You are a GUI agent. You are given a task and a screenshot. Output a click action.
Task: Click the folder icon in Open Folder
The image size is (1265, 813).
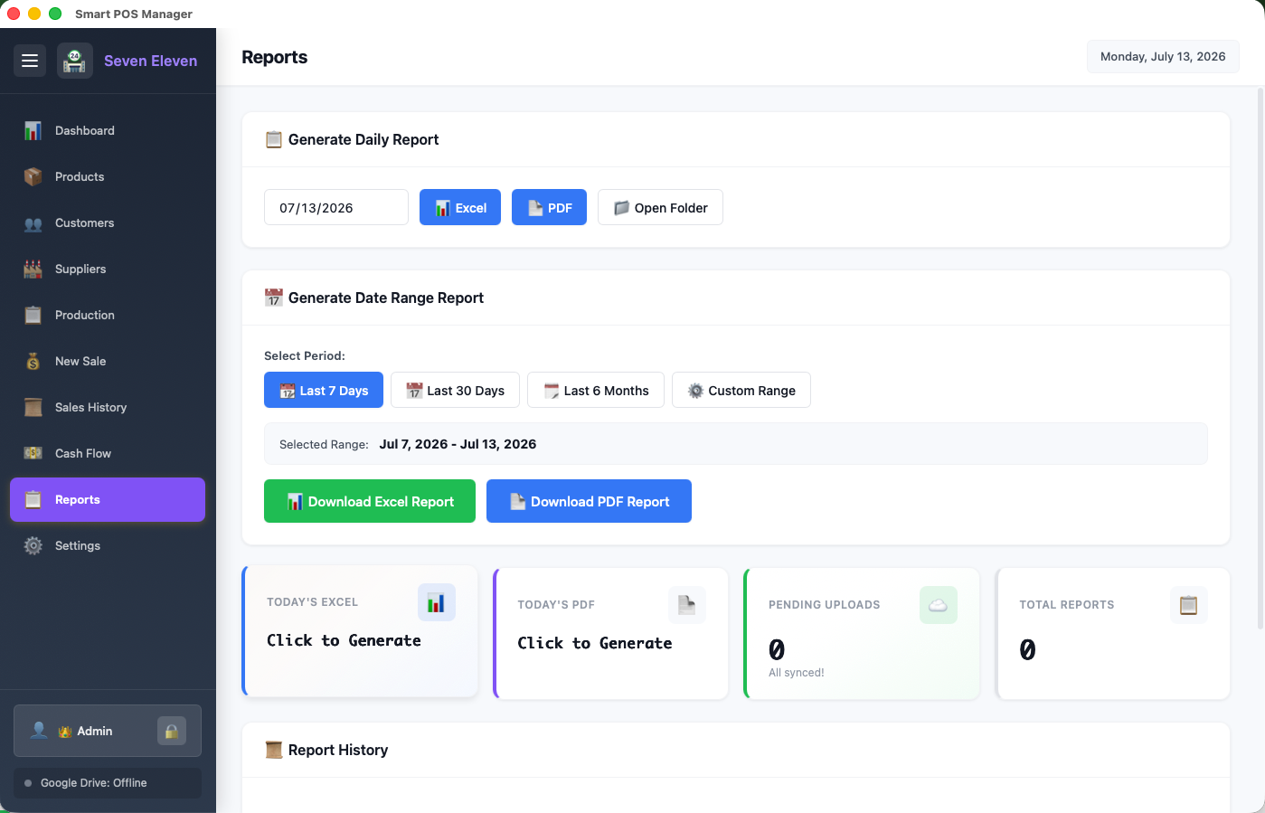click(621, 208)
